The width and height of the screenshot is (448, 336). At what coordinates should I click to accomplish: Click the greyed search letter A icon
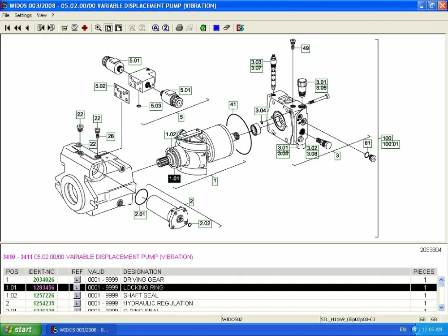click(132, 28)
